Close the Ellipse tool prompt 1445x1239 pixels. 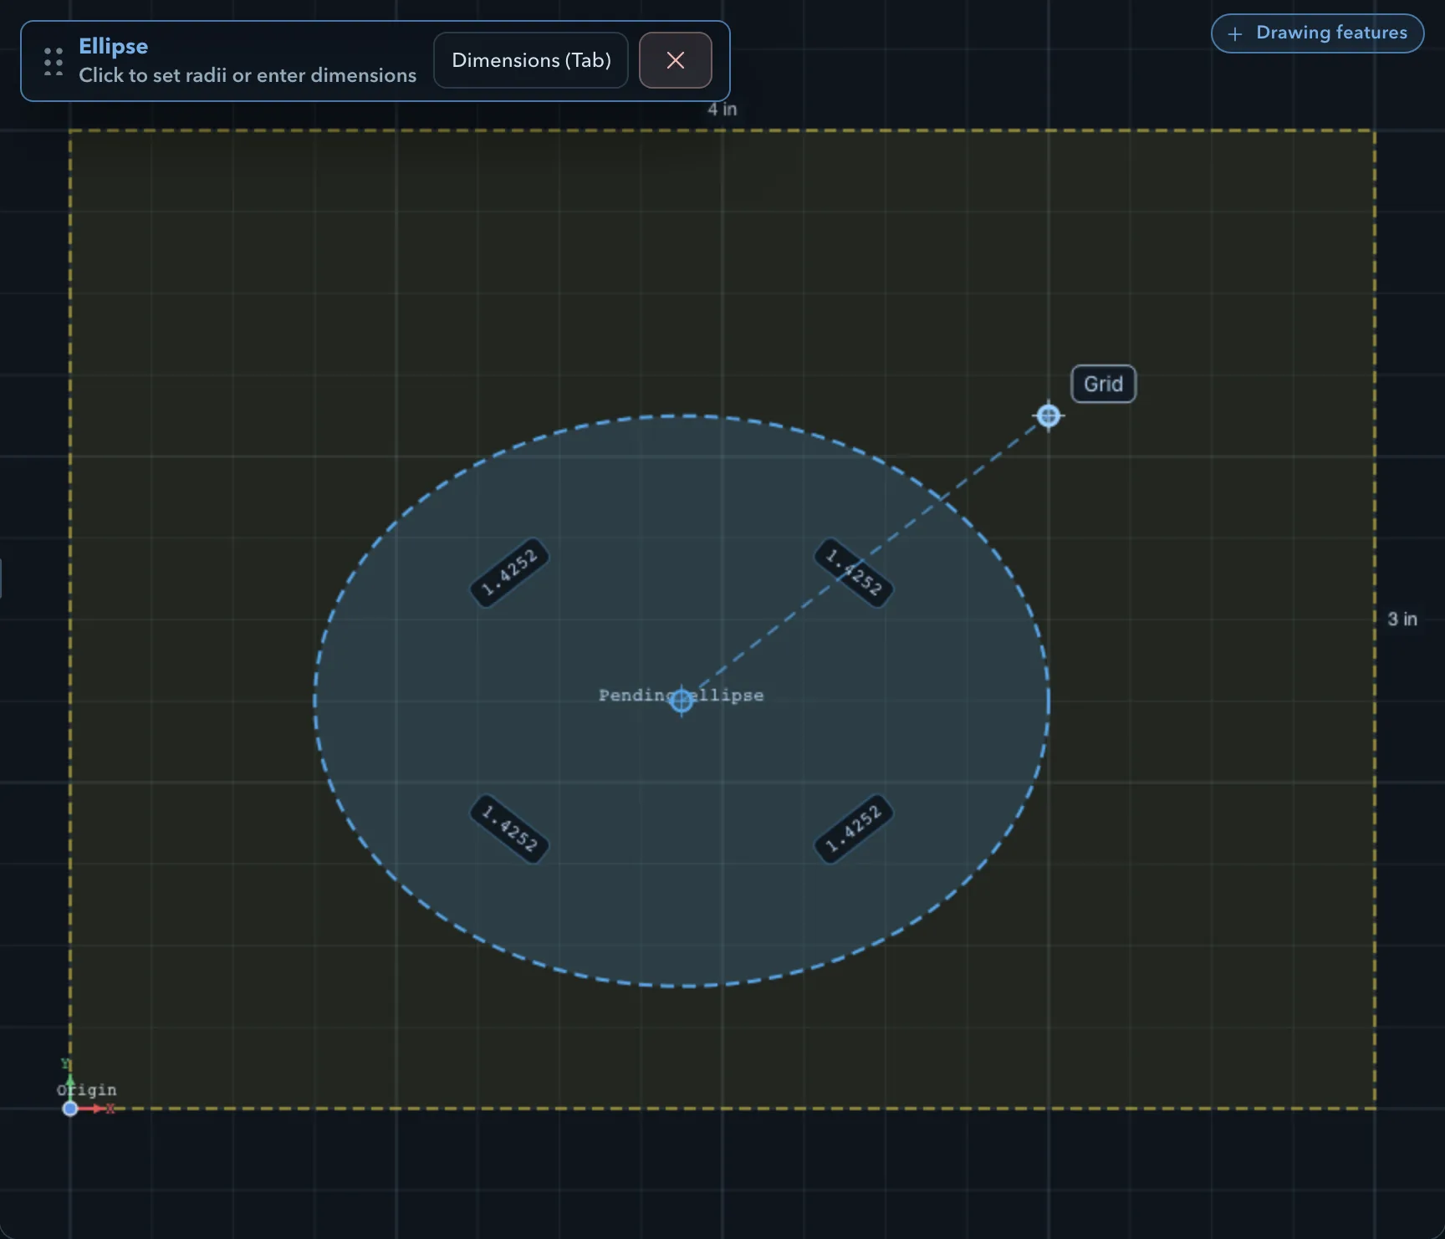[676, 60]
